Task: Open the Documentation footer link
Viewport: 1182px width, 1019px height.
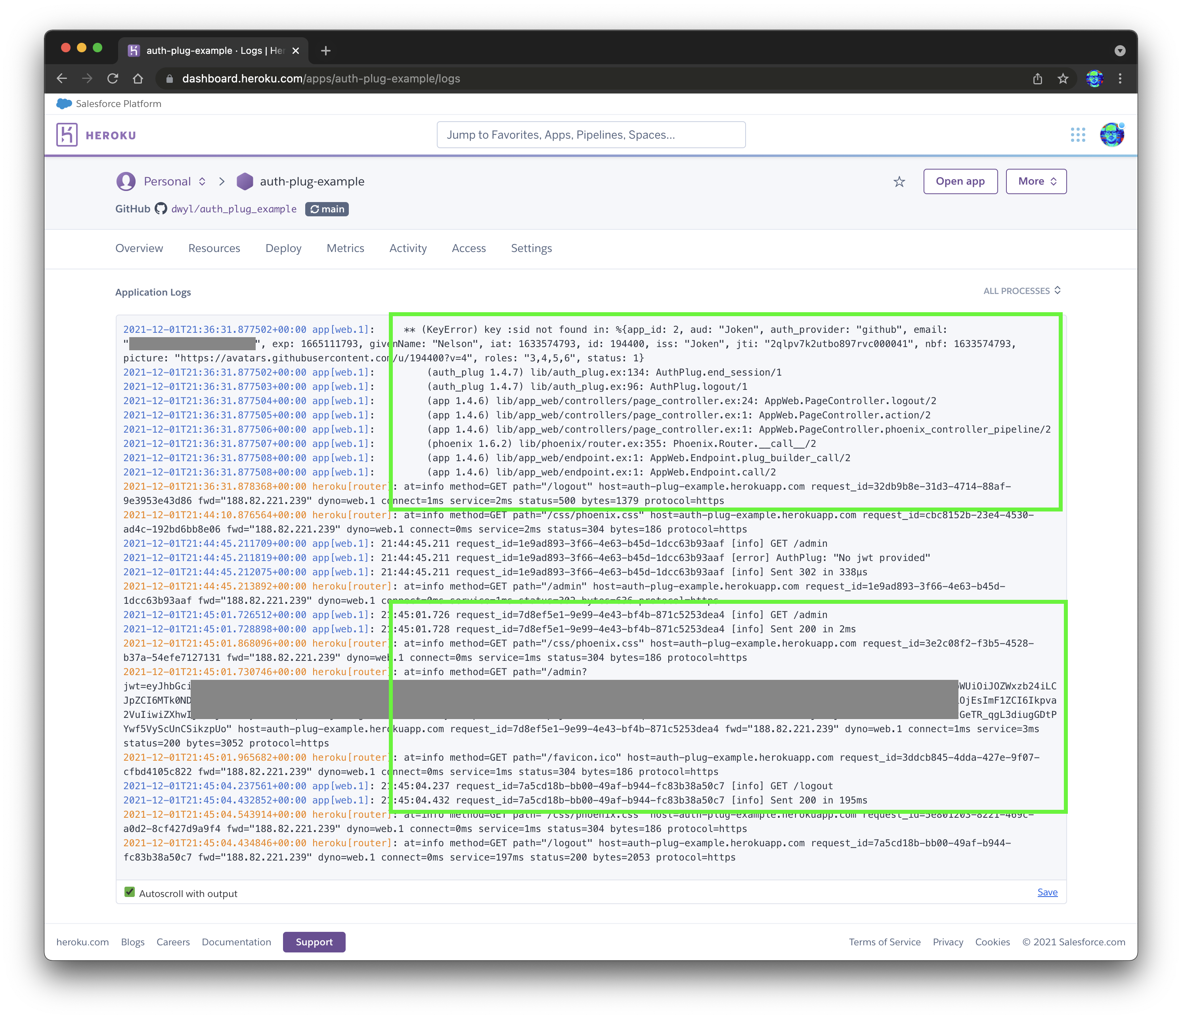Action: 236,942
